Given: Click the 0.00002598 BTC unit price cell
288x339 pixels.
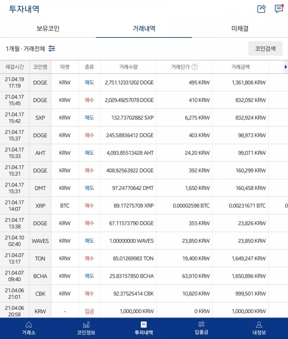Looking at the screenshot, I should [185, 206].
